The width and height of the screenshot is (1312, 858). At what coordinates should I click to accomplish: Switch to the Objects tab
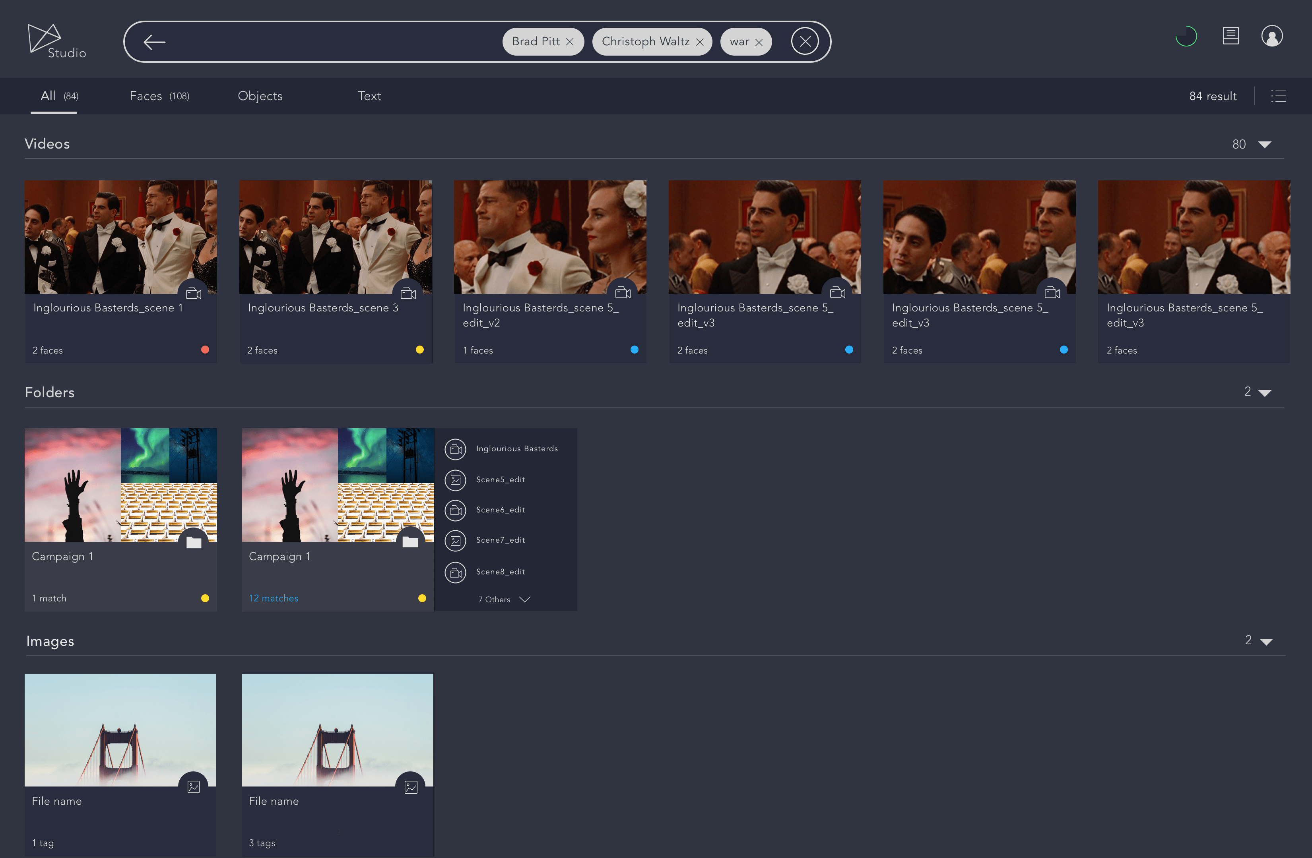[260, 96]
